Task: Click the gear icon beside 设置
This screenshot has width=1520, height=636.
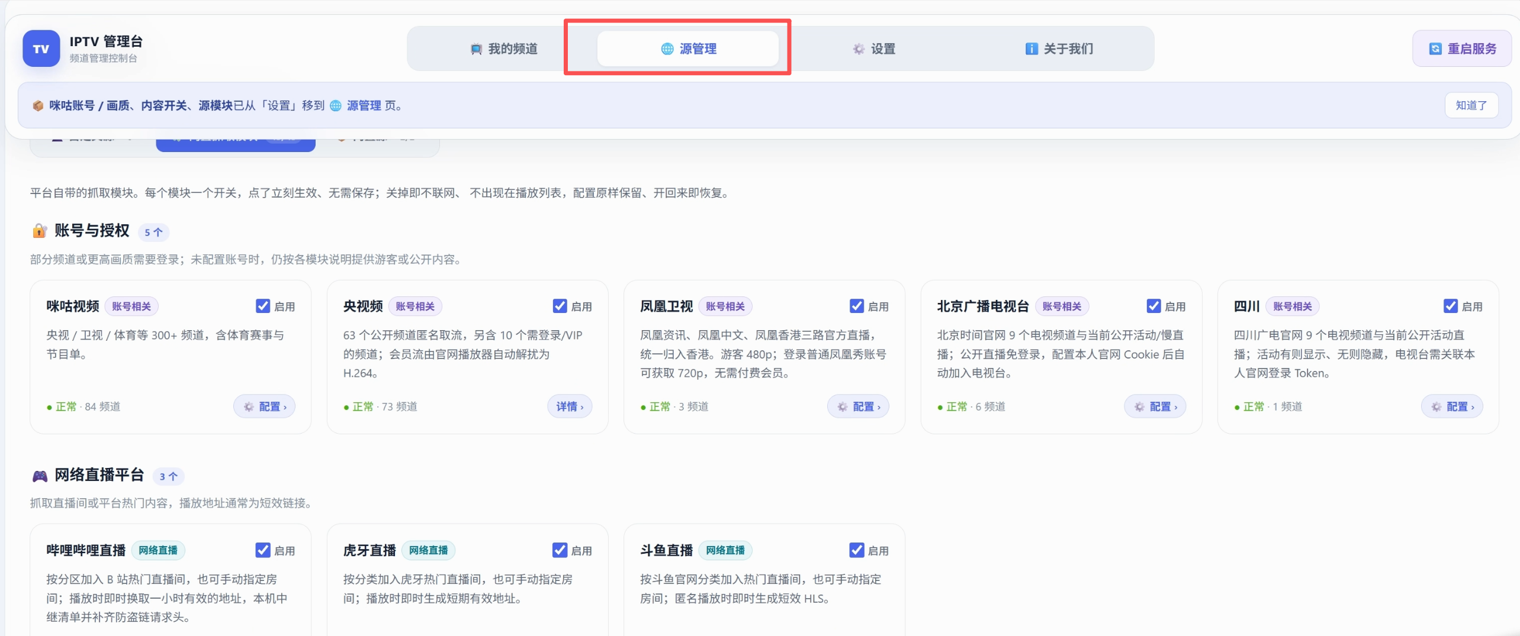Action: 858,49
